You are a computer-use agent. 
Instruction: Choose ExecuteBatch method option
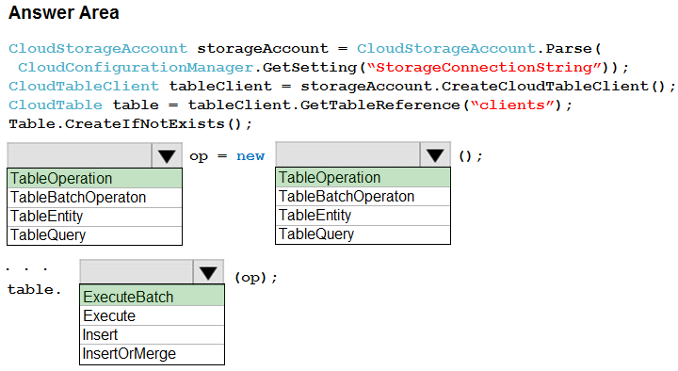(x=153, y=297)
